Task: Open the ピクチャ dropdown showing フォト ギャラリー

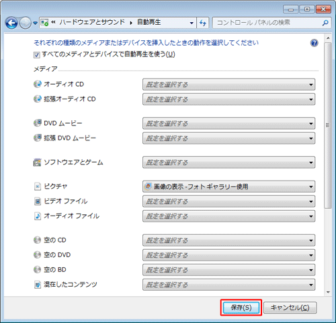Action: point(228,187)
